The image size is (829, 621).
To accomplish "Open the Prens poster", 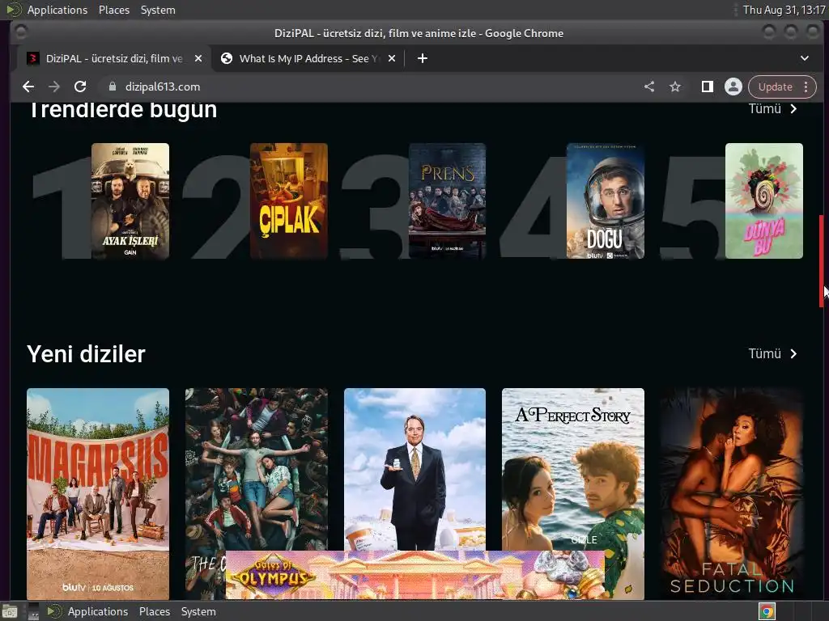I will (x=447, y=201).
